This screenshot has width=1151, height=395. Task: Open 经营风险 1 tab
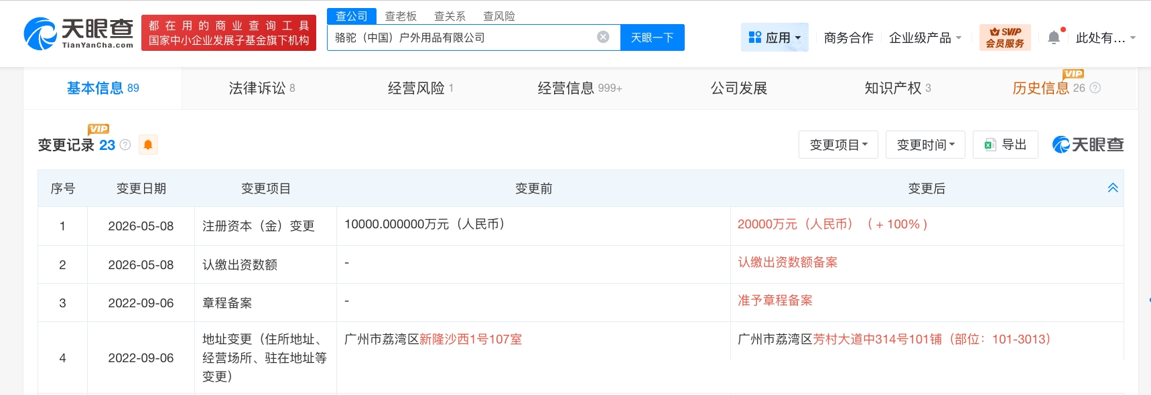pyautogui.click(x=421, y=88)
